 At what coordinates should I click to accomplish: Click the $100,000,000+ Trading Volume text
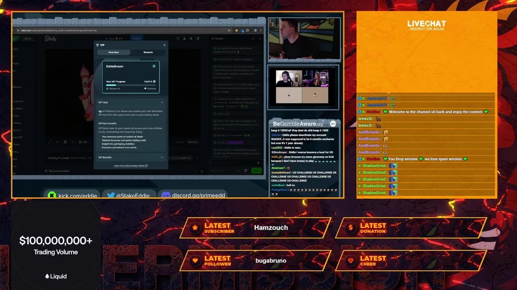56,245
